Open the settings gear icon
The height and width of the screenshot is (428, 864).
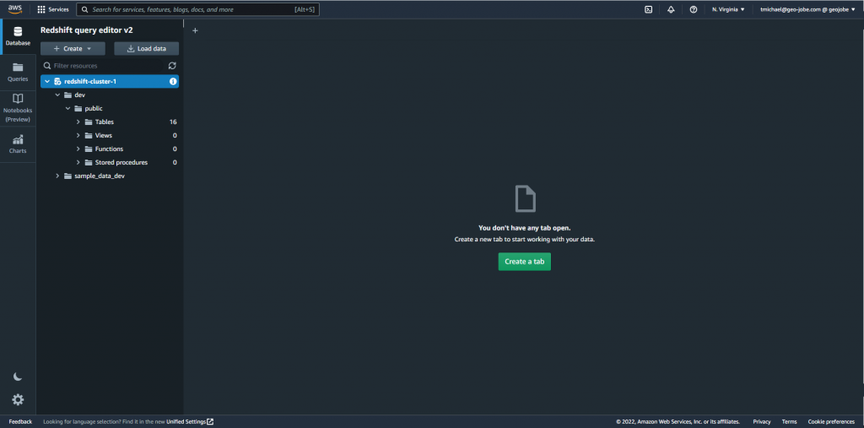tap(18, 399)
